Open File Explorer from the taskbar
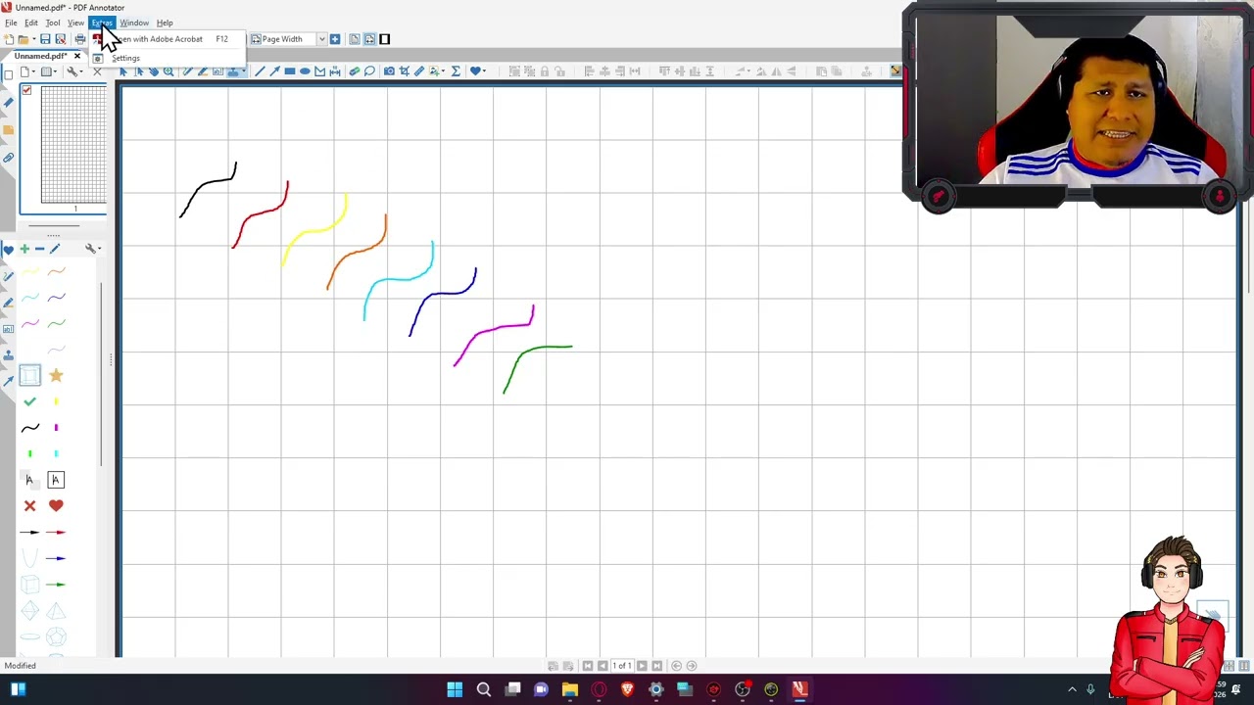The width and height of the screenshot is (1254, 705). click(570, 689)
